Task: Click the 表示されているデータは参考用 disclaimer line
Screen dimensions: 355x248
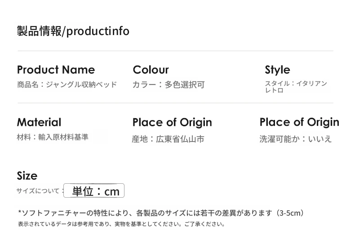Action: pyautogui.click(x=121, y=224)
